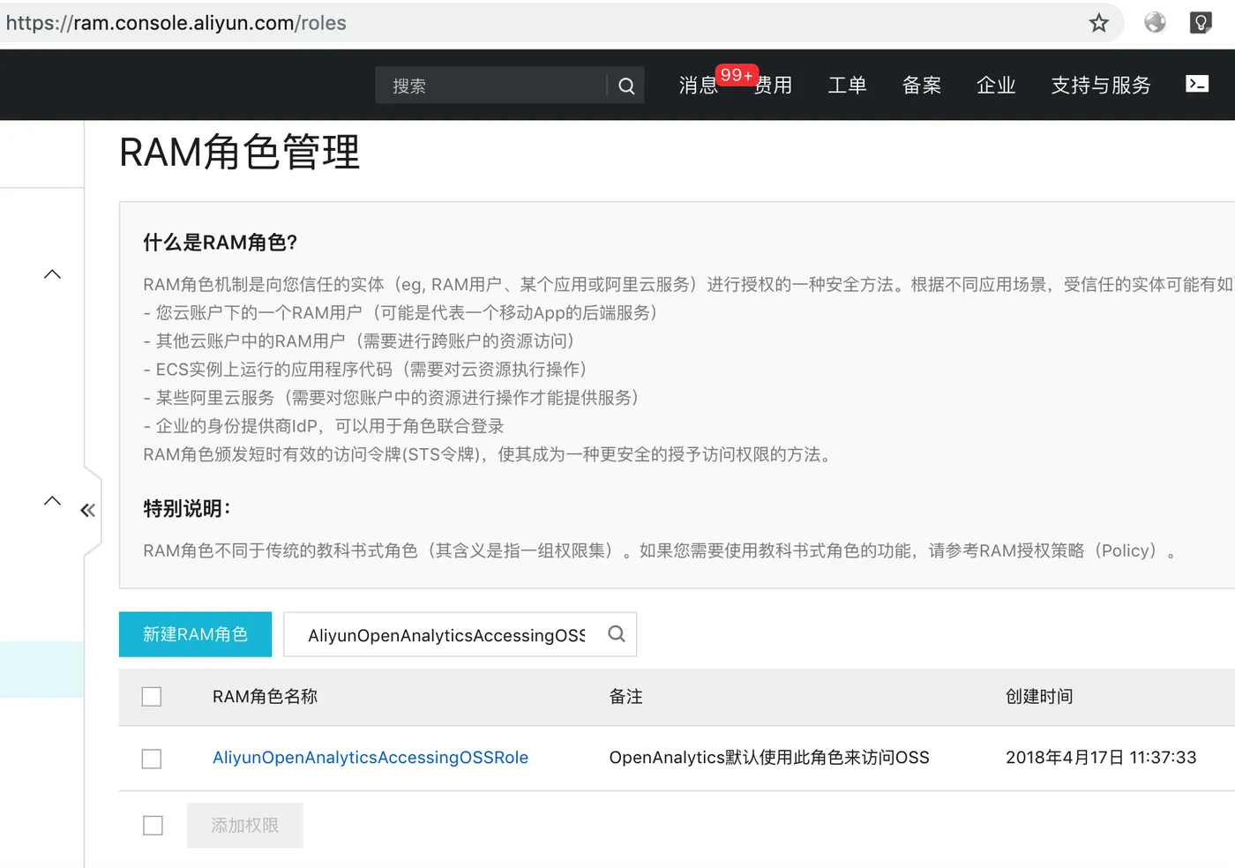
Task: Bookmark this page with the star icon
Action: click(x=1098, y=23)
